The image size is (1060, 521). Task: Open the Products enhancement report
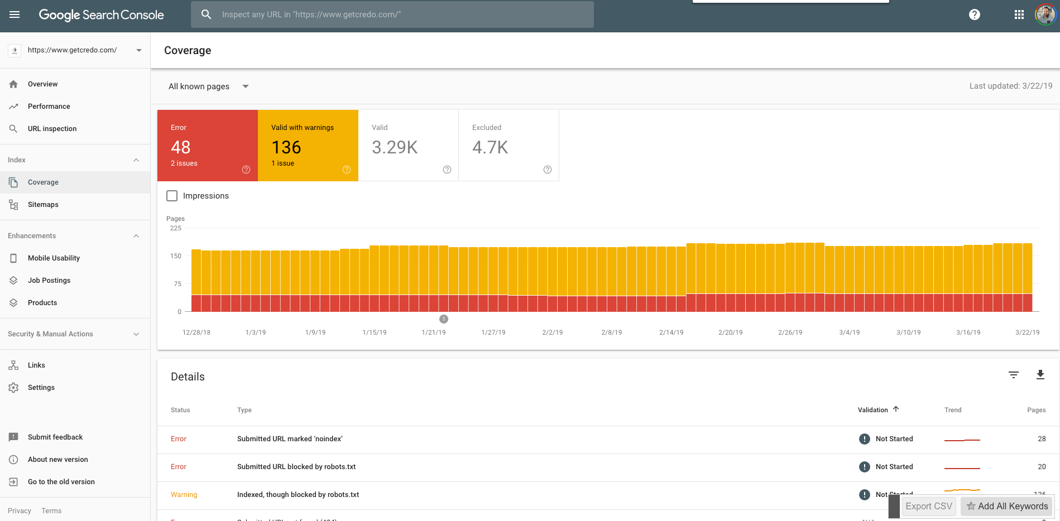42,302
